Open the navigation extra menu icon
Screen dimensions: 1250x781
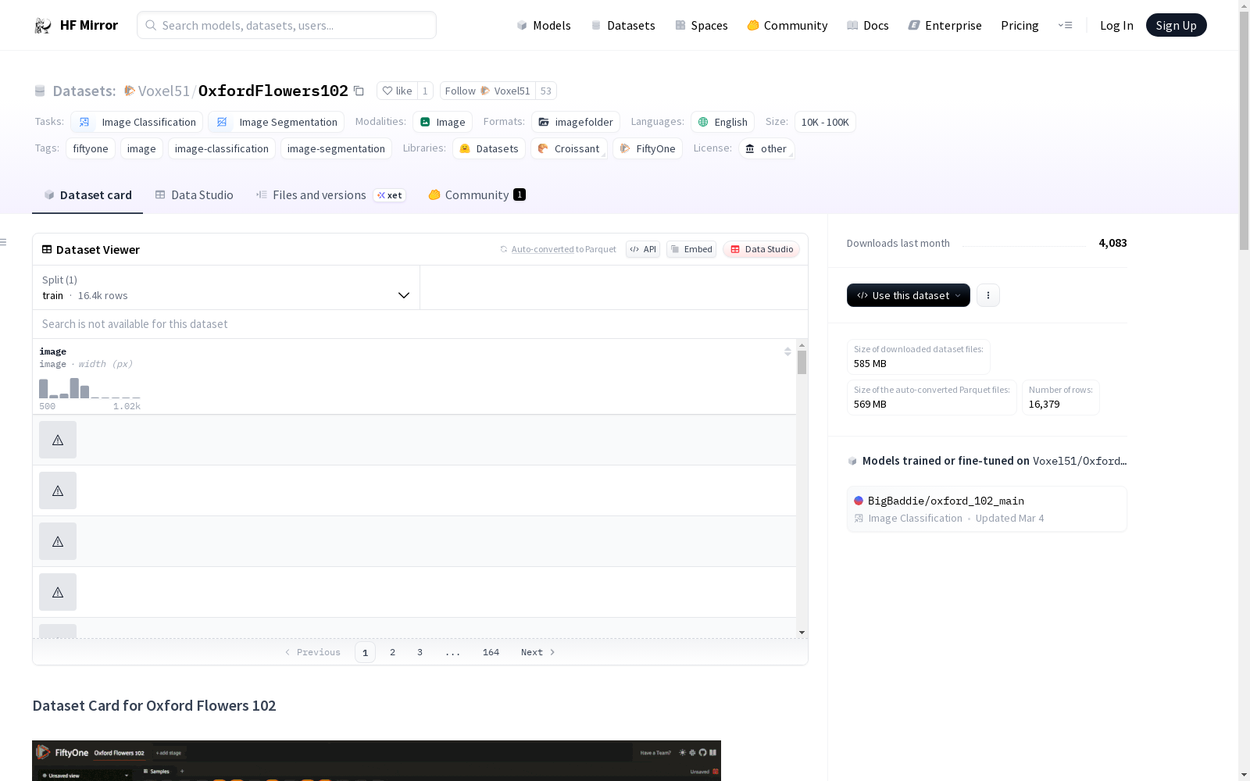pyautogui.click(x=1065, y=25)
